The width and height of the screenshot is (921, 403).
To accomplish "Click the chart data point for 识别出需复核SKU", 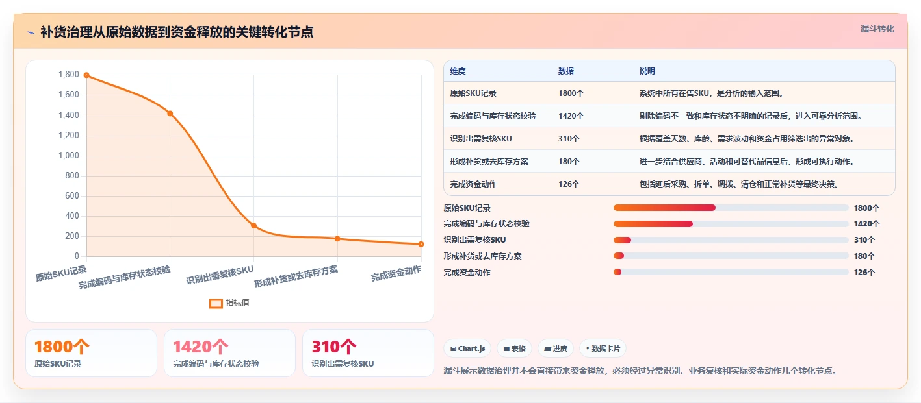I will (253, 226).
